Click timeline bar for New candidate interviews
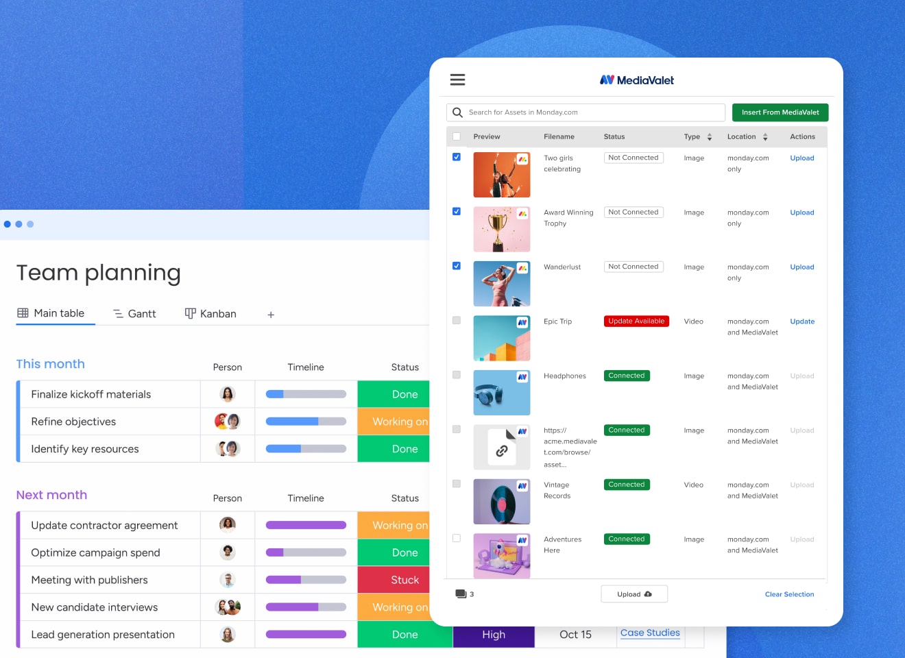This screenshot has height=658, width=905. click(x=306, y=607)
